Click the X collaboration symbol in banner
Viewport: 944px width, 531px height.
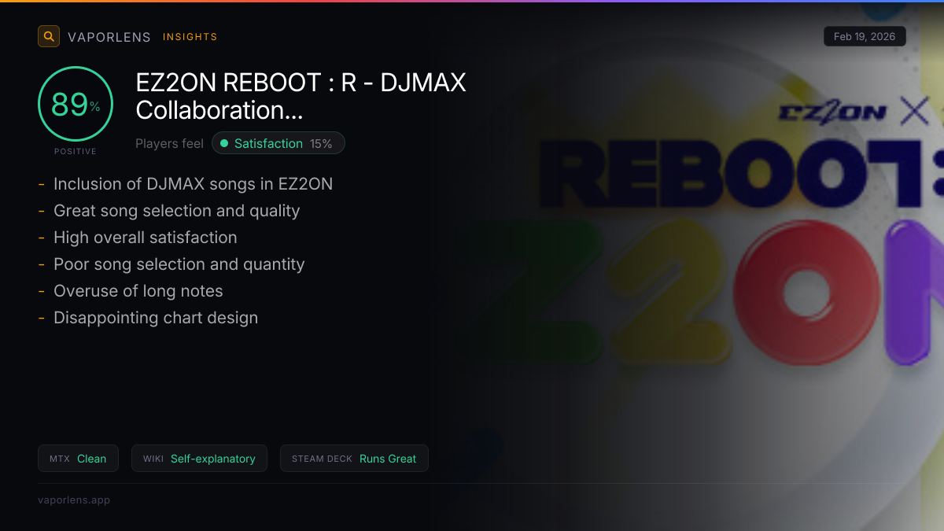(x=914, y=112)
